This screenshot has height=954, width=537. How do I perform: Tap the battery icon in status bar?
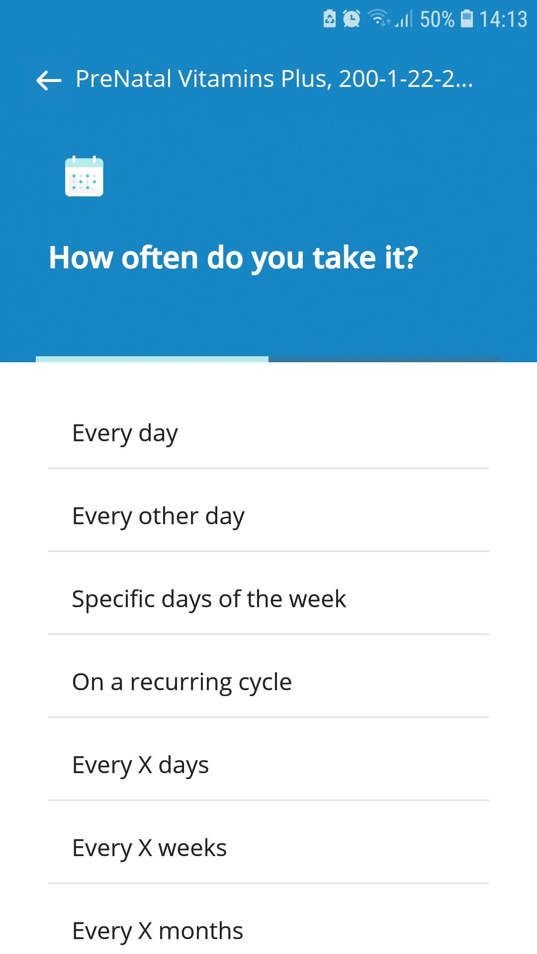(x=467, y=19)
